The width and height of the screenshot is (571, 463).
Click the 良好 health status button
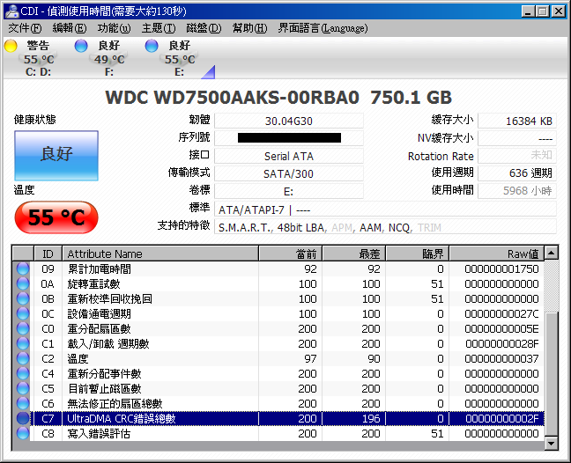[x=56, y=155]
